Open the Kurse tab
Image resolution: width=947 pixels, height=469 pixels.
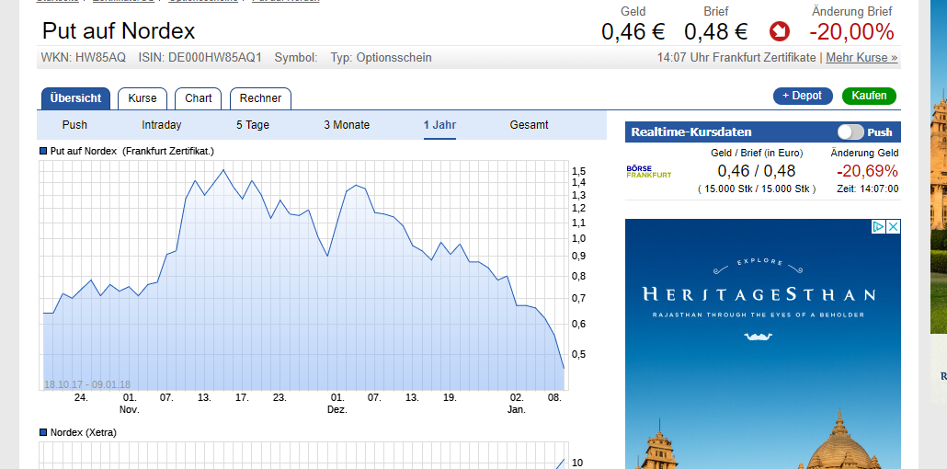[x=143, y=98]
